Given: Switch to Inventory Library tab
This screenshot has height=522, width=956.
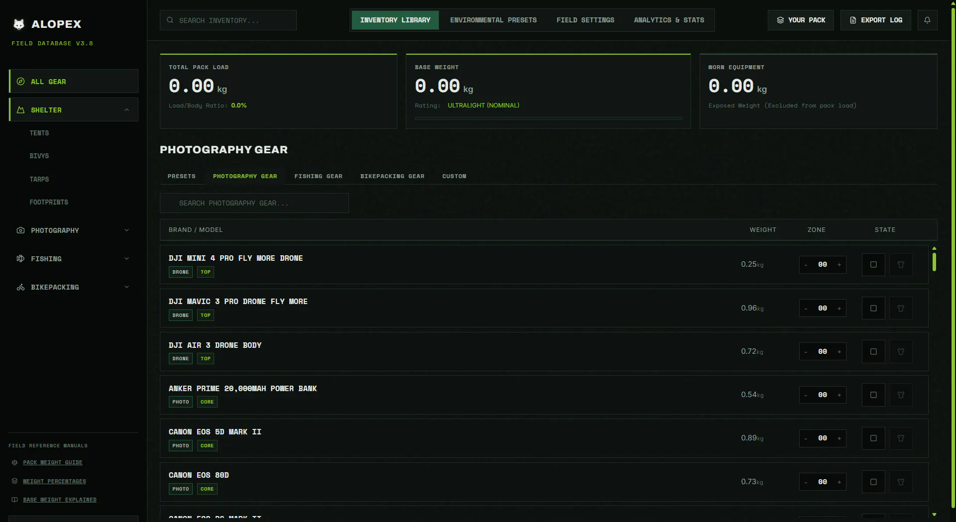Looking at the screenshot, I should point(395,20).
